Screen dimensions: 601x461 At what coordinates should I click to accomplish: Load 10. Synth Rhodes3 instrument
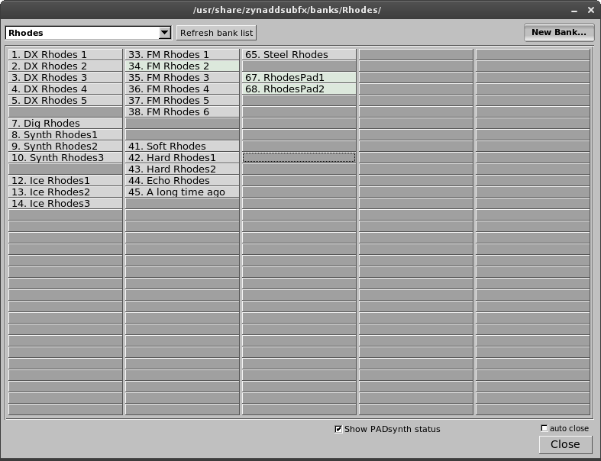click(x=65, y=157)
